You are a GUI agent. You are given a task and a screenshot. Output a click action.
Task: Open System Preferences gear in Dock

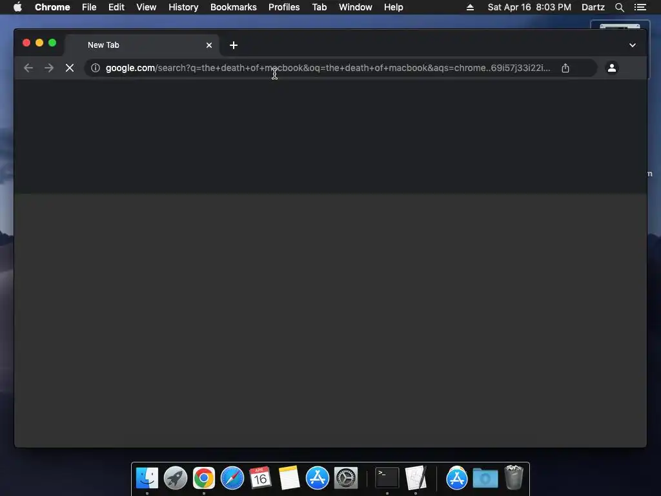(346, 478)
